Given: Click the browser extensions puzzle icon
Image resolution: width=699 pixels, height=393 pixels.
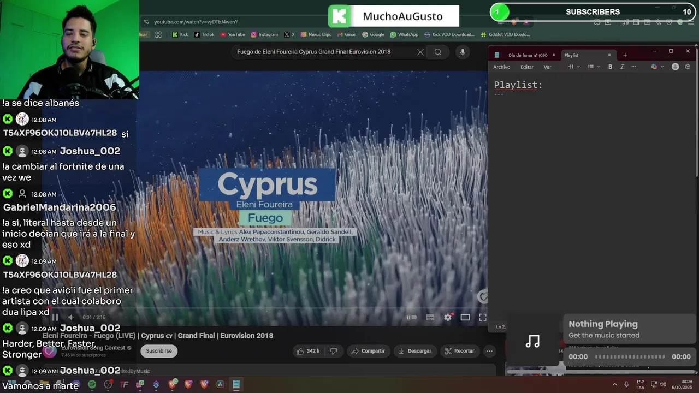Looking at the screenshot, I should click(x=597, y=22).
